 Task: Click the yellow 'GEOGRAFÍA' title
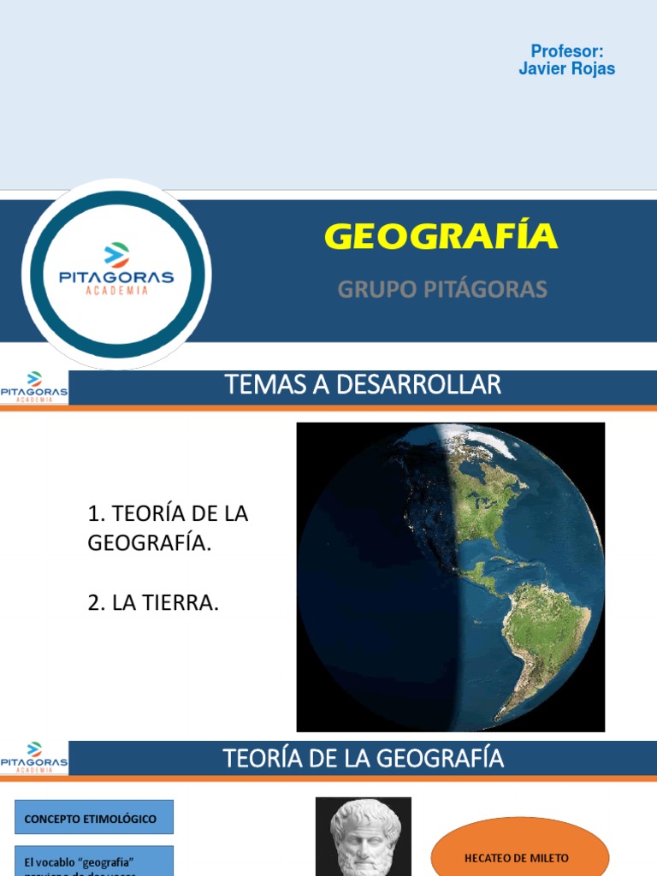(441, 235)
